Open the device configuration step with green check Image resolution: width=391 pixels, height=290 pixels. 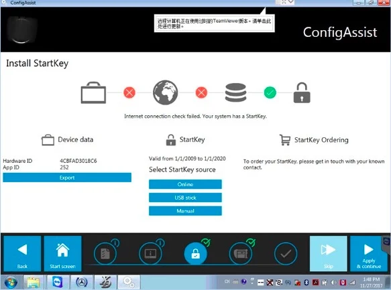click(x=241, y=254)
